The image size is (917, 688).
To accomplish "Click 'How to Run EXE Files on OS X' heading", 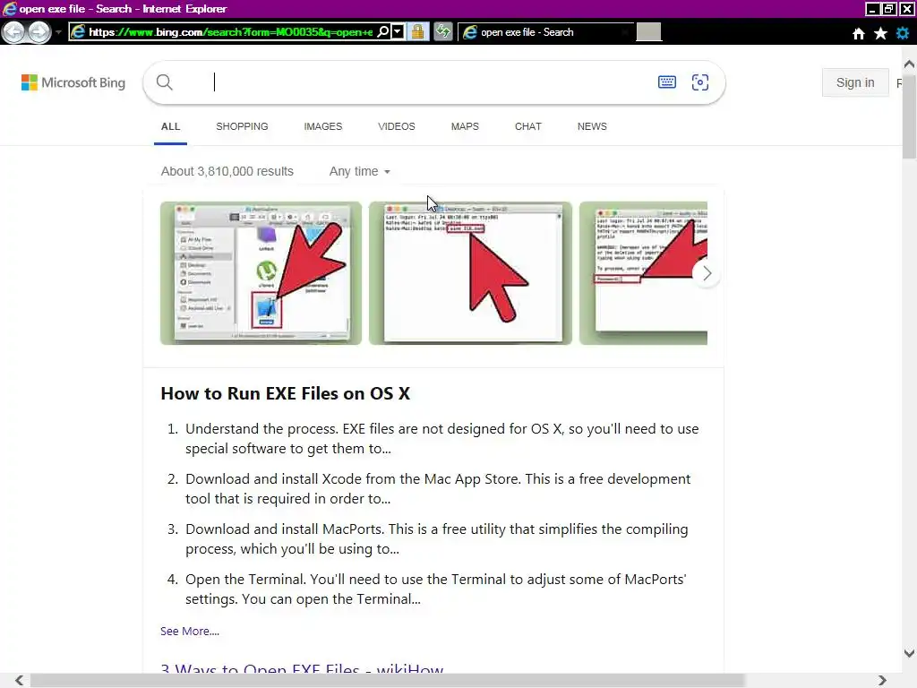I will tap(286, 394).
